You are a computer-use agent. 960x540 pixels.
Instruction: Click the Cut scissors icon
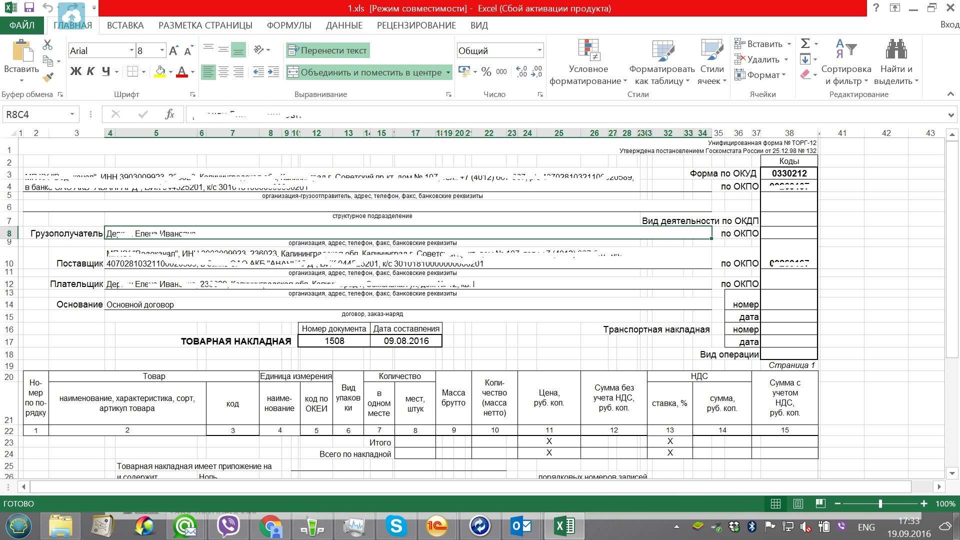click(x=47, y=45)
